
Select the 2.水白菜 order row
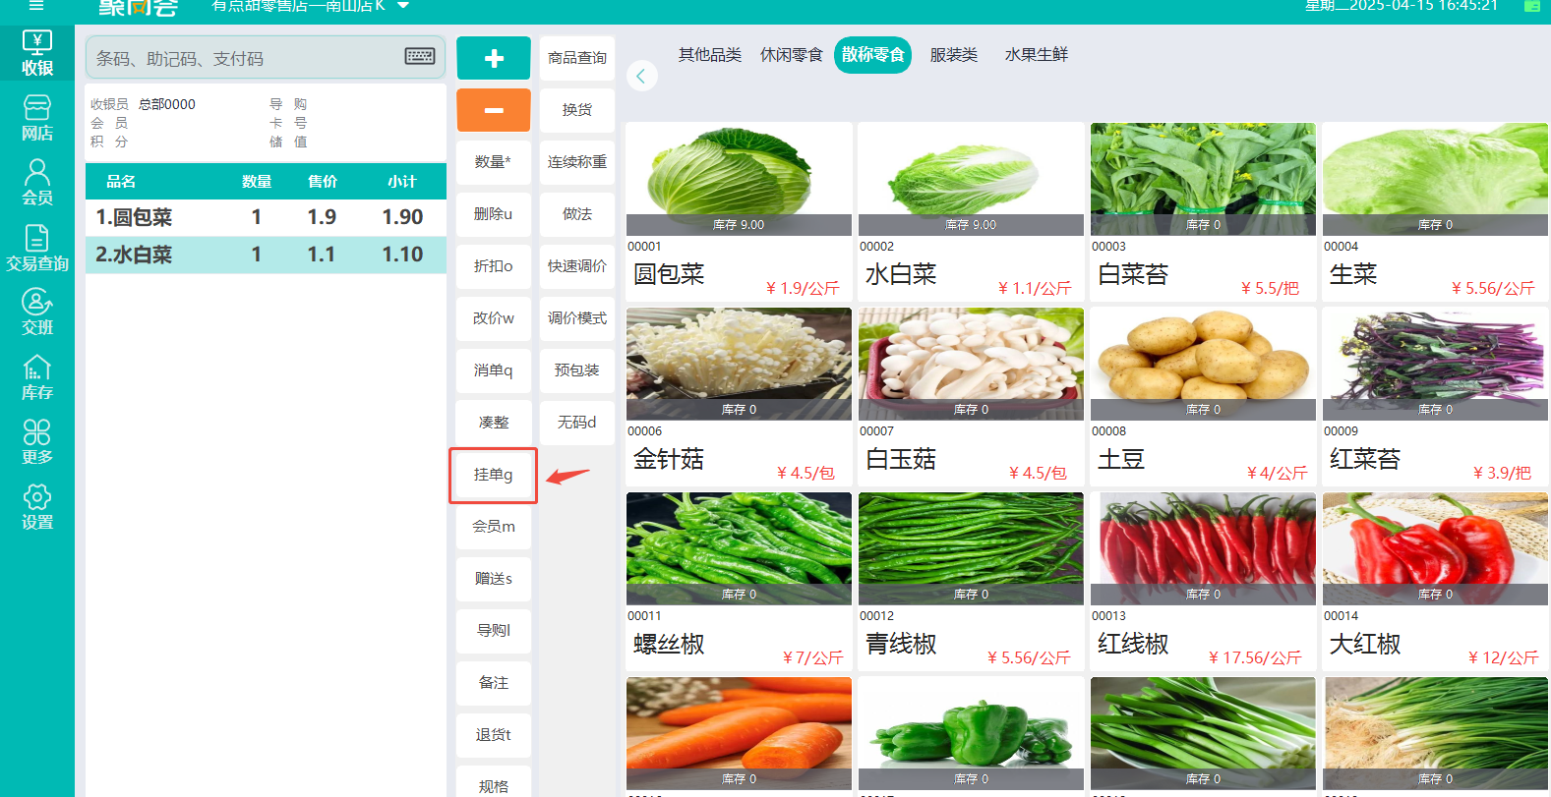point(266,255)
